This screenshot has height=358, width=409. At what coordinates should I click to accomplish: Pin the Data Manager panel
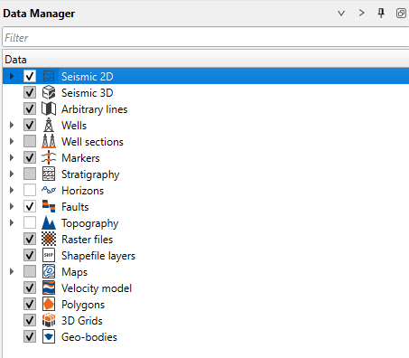tap(381, 13)
